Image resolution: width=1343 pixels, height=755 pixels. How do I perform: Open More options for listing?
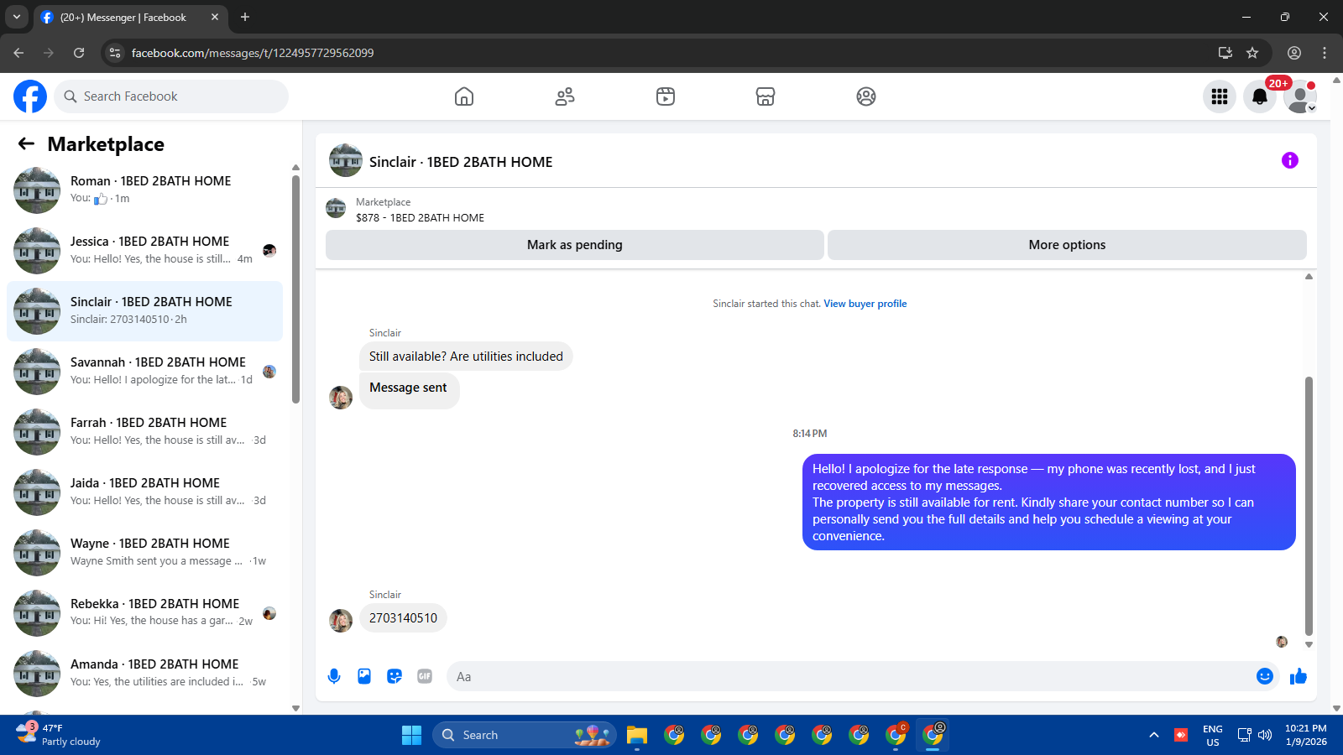coord(1067,245)
